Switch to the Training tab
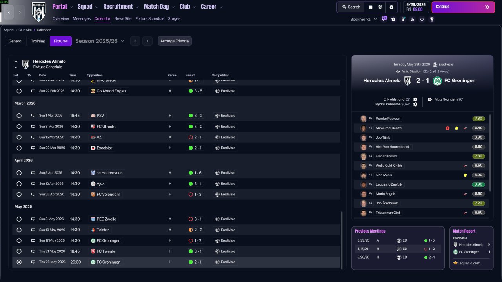The height and width of the screenshot is (282, 502). click(38, 41)
